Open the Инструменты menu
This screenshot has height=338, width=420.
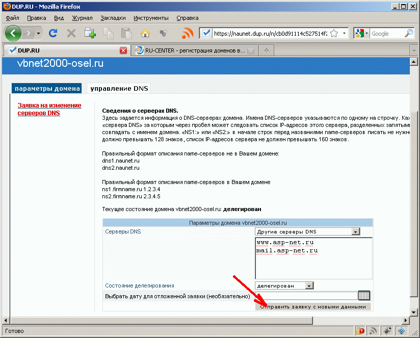click(x=151, y=18)
